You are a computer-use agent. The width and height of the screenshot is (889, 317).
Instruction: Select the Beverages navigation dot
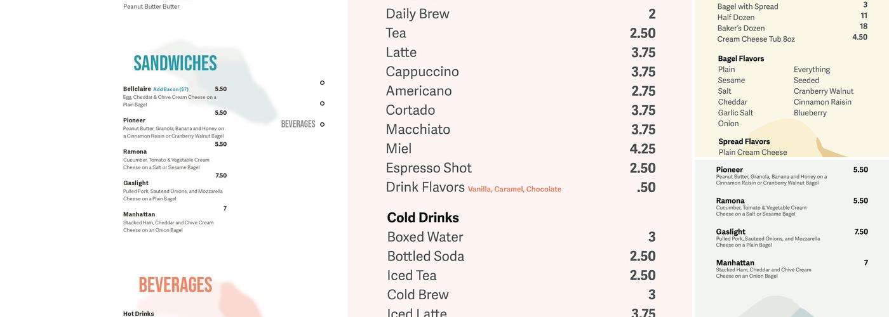(322, 124)
